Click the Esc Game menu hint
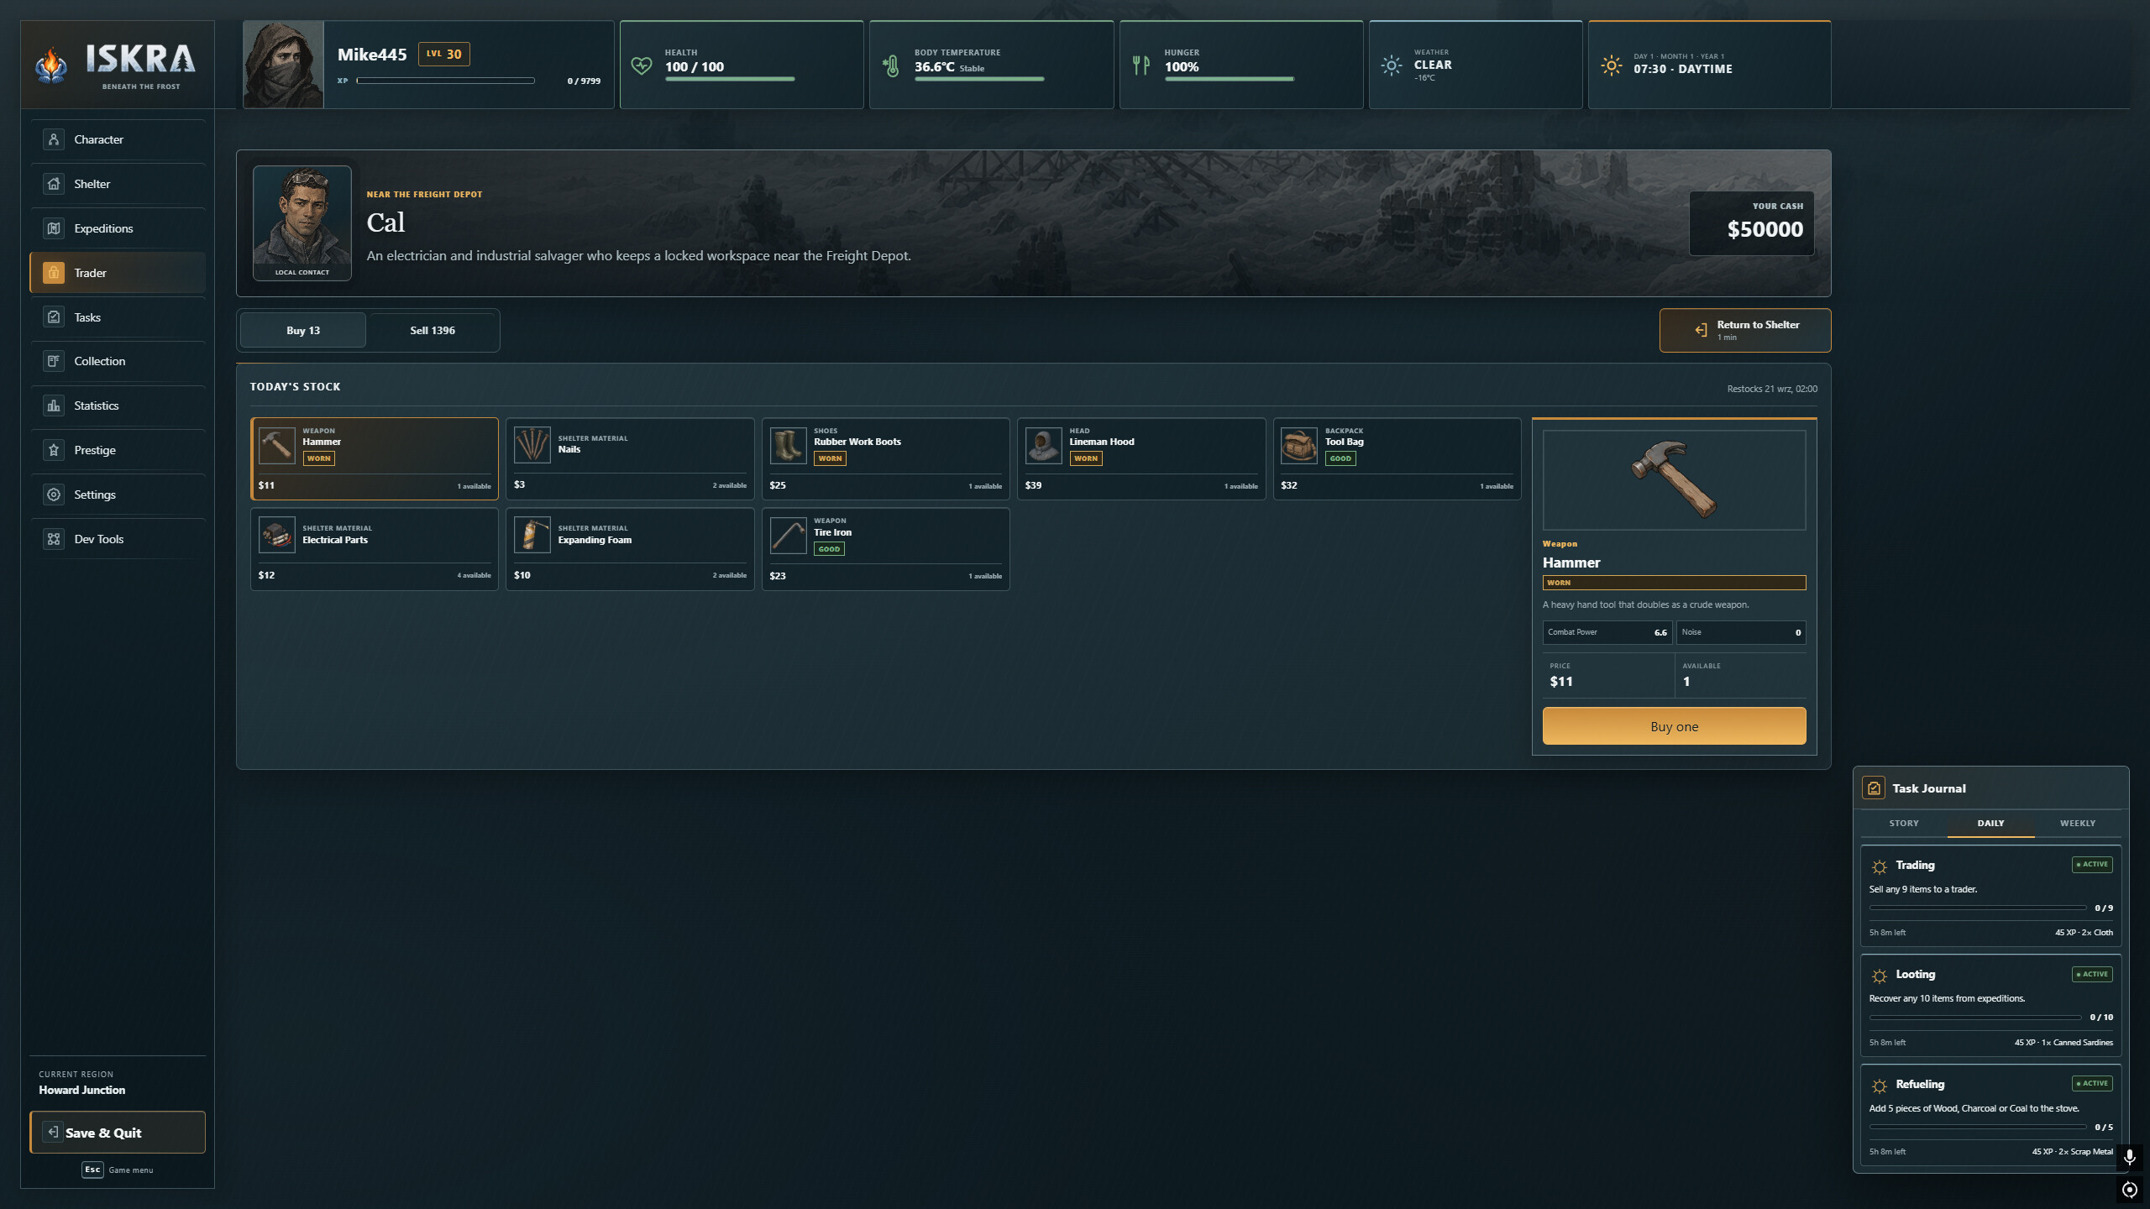The width and height of the screenshot is (2150, 1209). click(x=118, y=1170)
